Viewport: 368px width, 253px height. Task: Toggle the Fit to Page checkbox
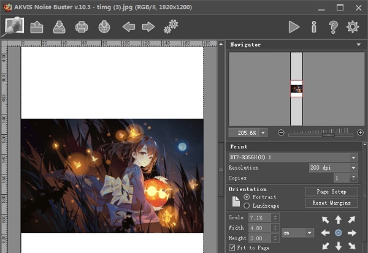click(x=232, y=247)
